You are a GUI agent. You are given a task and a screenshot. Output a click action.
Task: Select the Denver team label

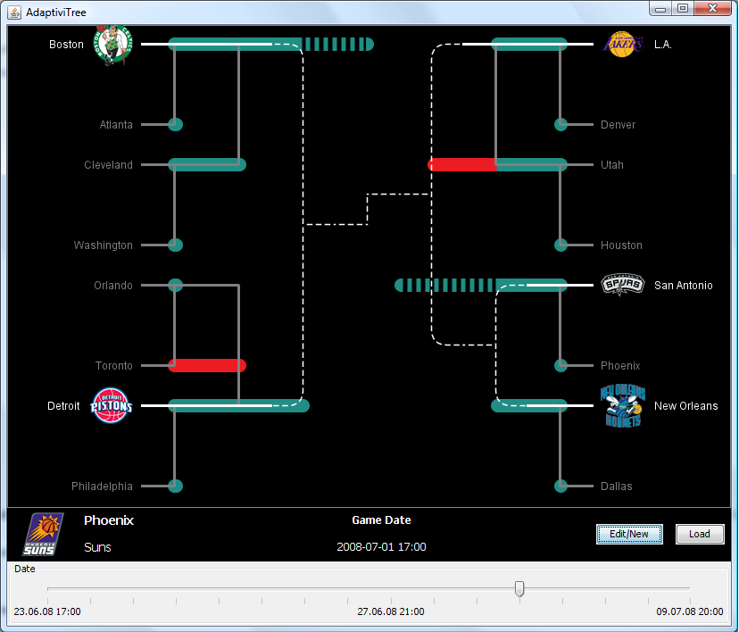[618, 124]
